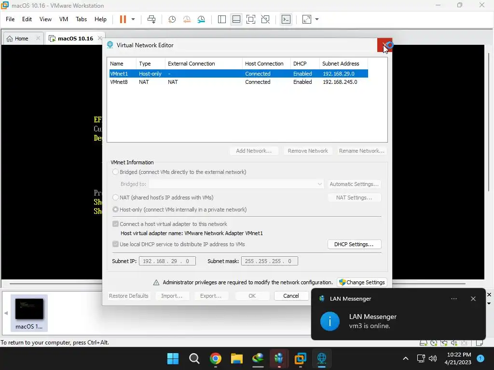Click the OK button

[252, 296]
